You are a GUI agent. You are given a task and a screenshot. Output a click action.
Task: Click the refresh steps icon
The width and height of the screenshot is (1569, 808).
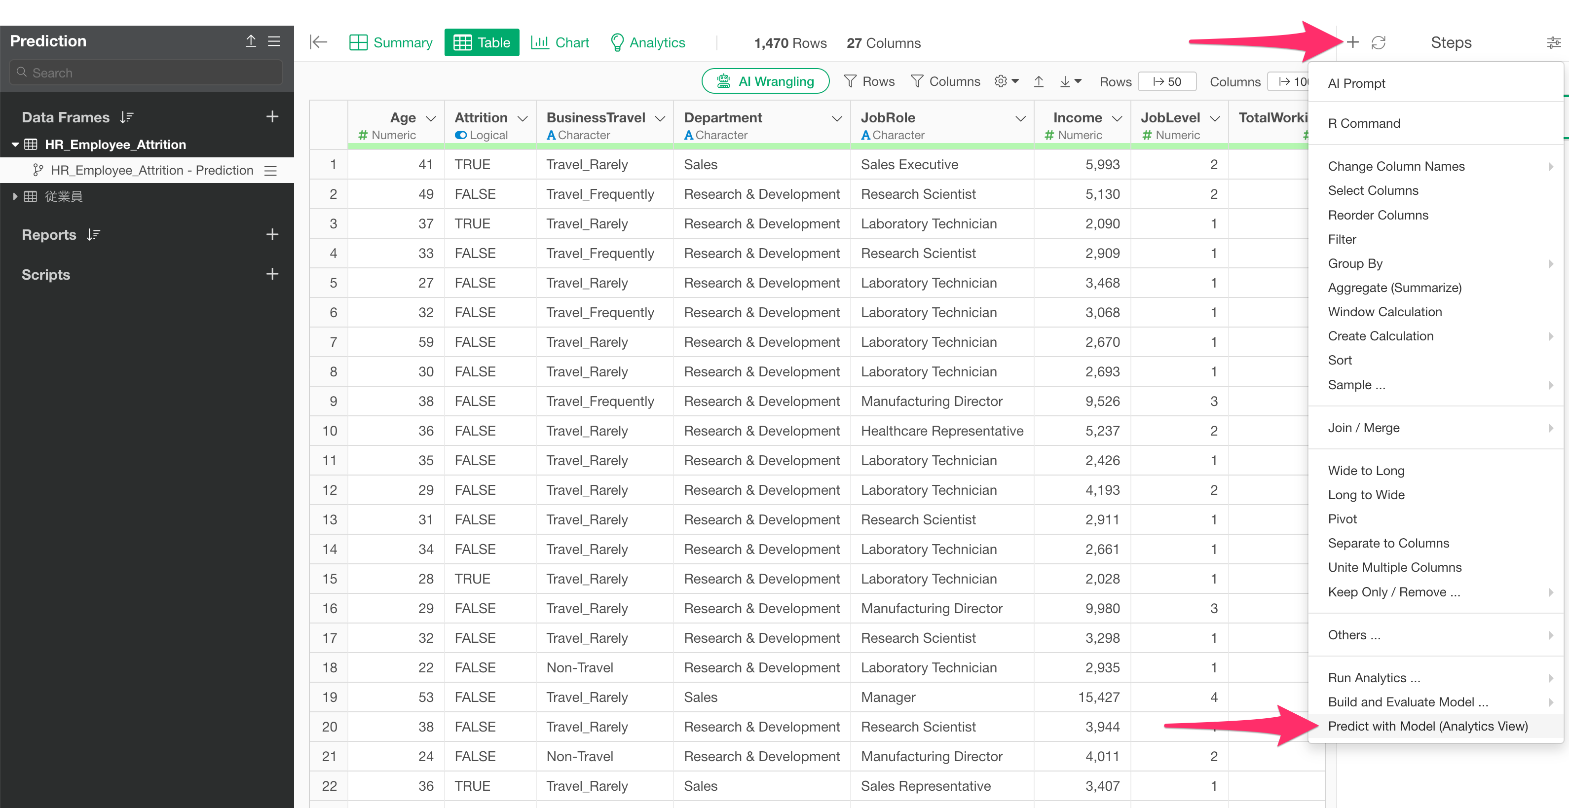point(1379,42)
